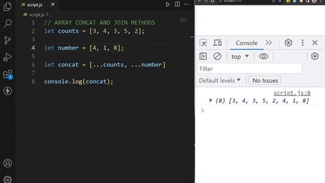Click the editor minimap preview
This screenshot has width=325, height=183.
[184, 20]
